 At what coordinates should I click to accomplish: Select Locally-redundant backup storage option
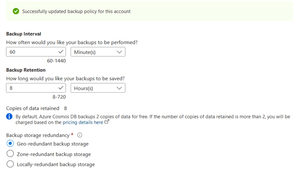10,164
